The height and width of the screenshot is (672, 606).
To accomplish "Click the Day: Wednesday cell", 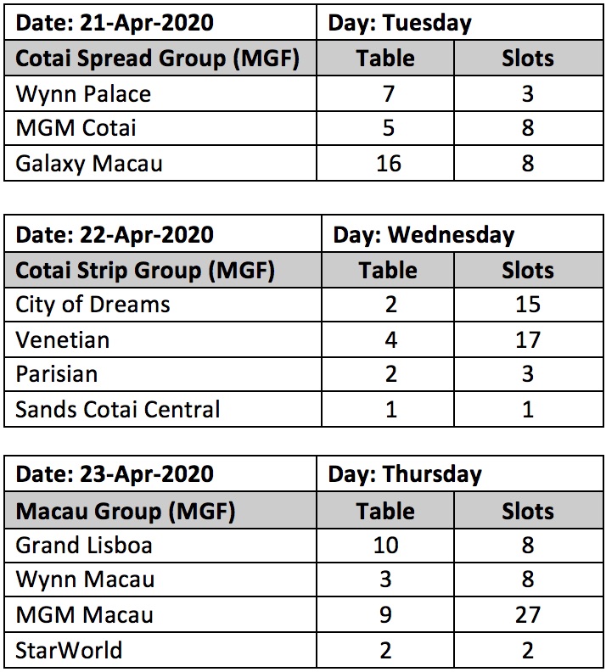I will pos(463,234).
